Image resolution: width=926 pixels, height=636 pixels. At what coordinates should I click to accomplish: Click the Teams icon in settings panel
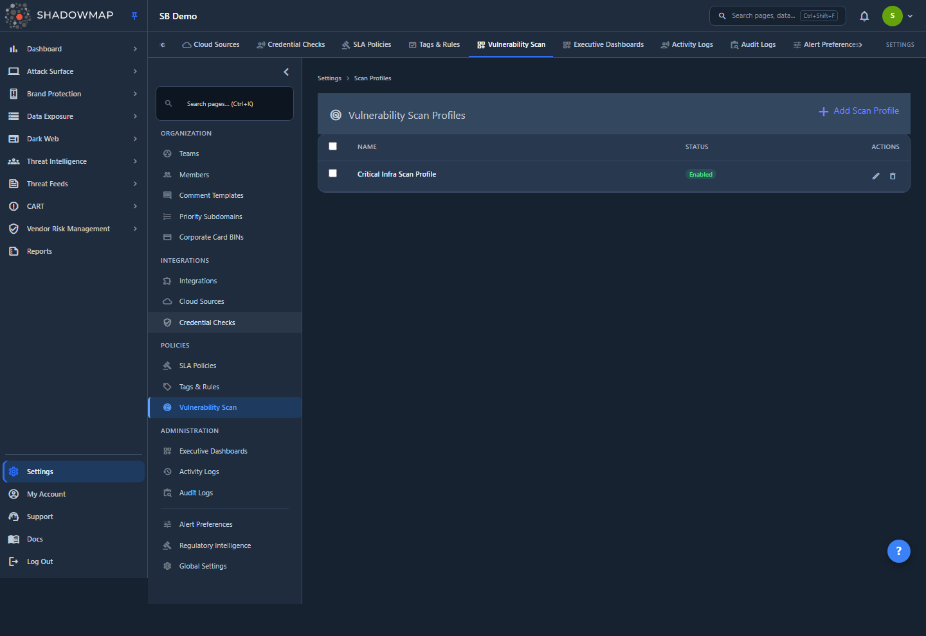point(167,154)
